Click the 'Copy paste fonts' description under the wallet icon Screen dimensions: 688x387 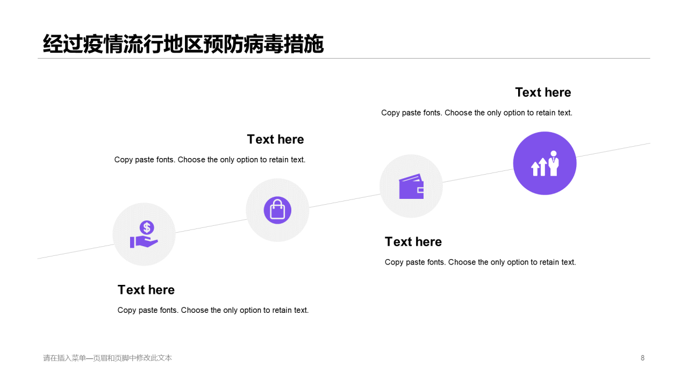tap(481, 262)
